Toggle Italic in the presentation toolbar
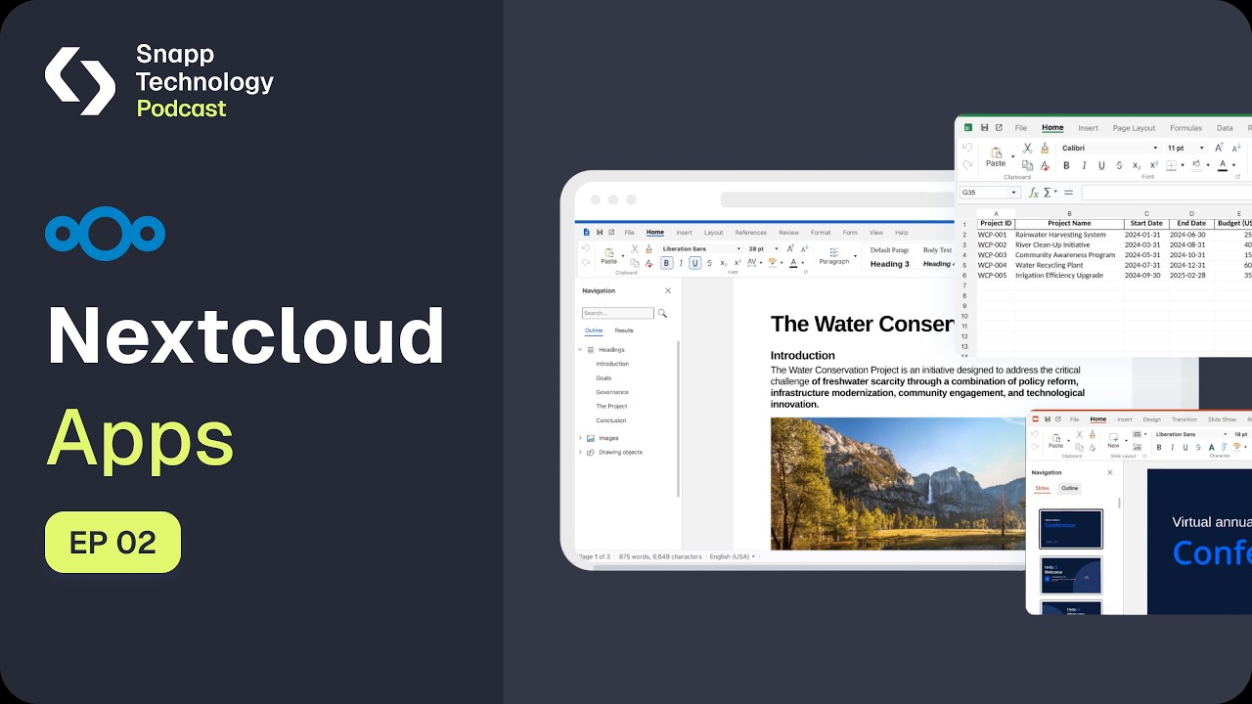 1173,448
